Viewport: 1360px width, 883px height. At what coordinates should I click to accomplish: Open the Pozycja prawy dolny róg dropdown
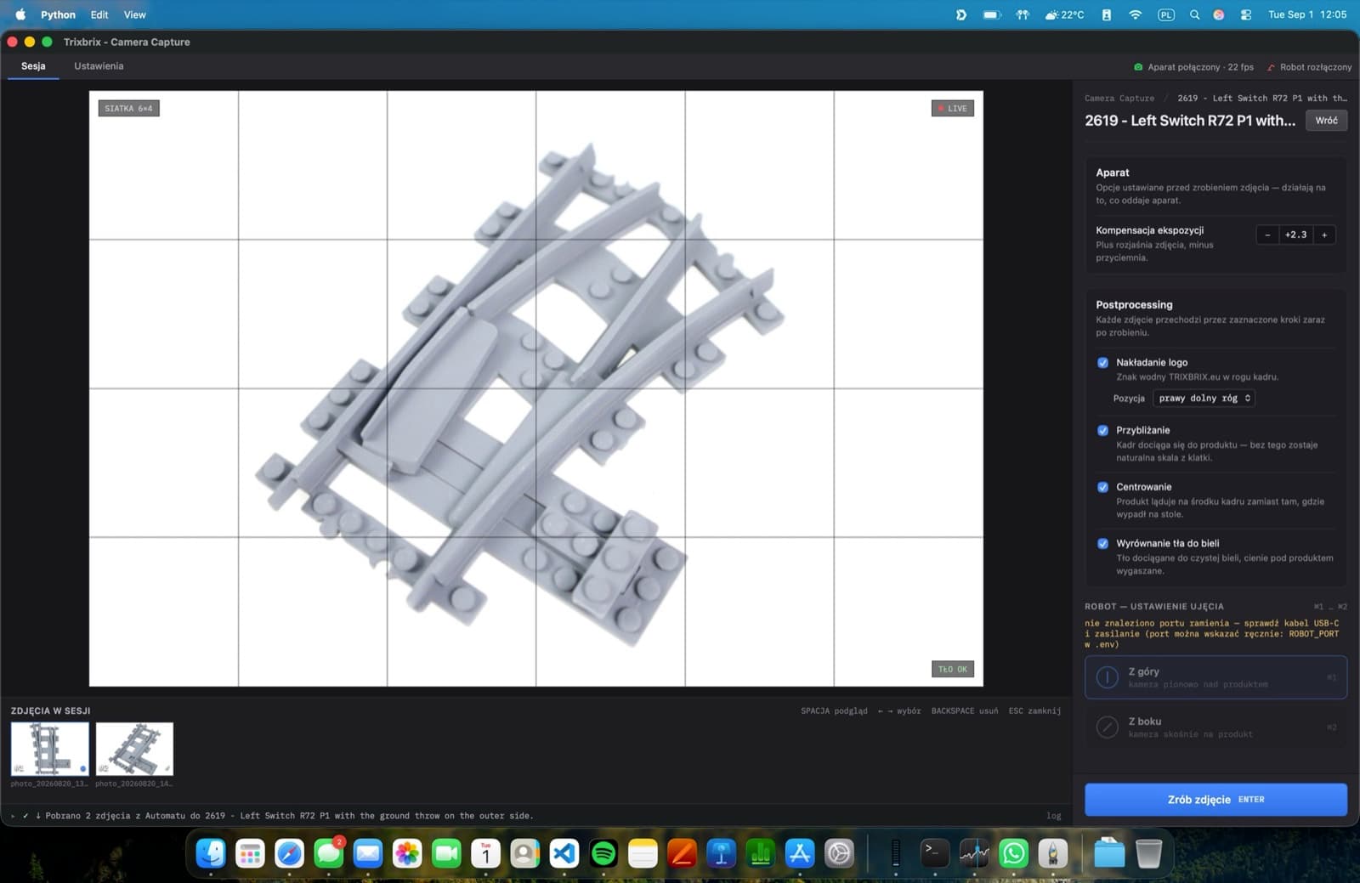pos(1204,398)
